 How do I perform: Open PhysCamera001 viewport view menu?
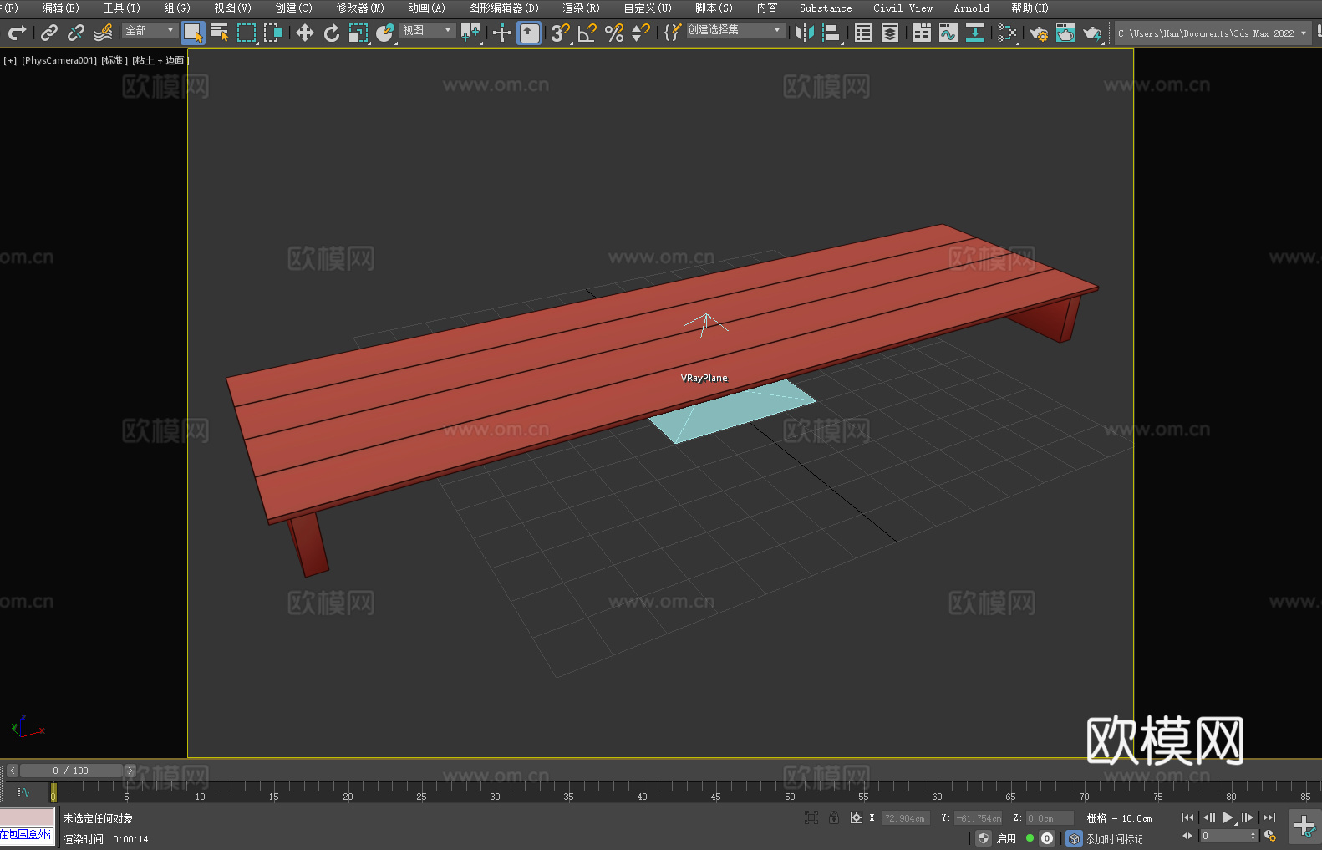(x=59, y=60)
